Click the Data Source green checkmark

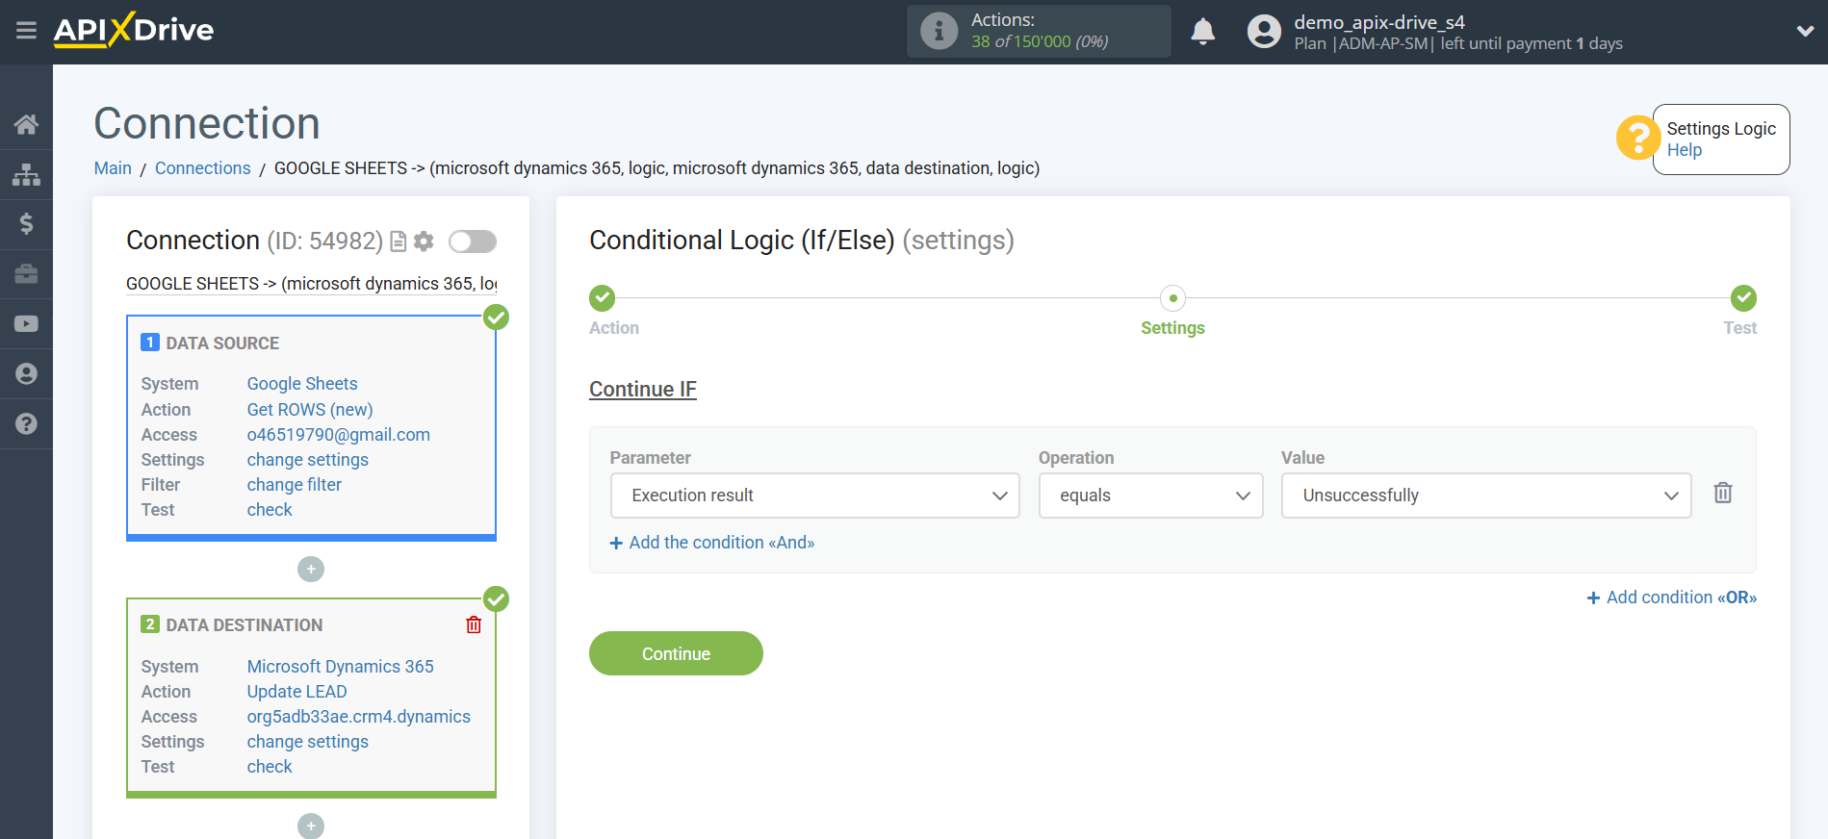tap(496, 318)
